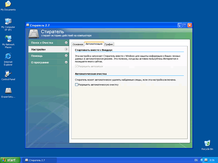Expand the Поиск и Очистка section arrow

[66, 43]
